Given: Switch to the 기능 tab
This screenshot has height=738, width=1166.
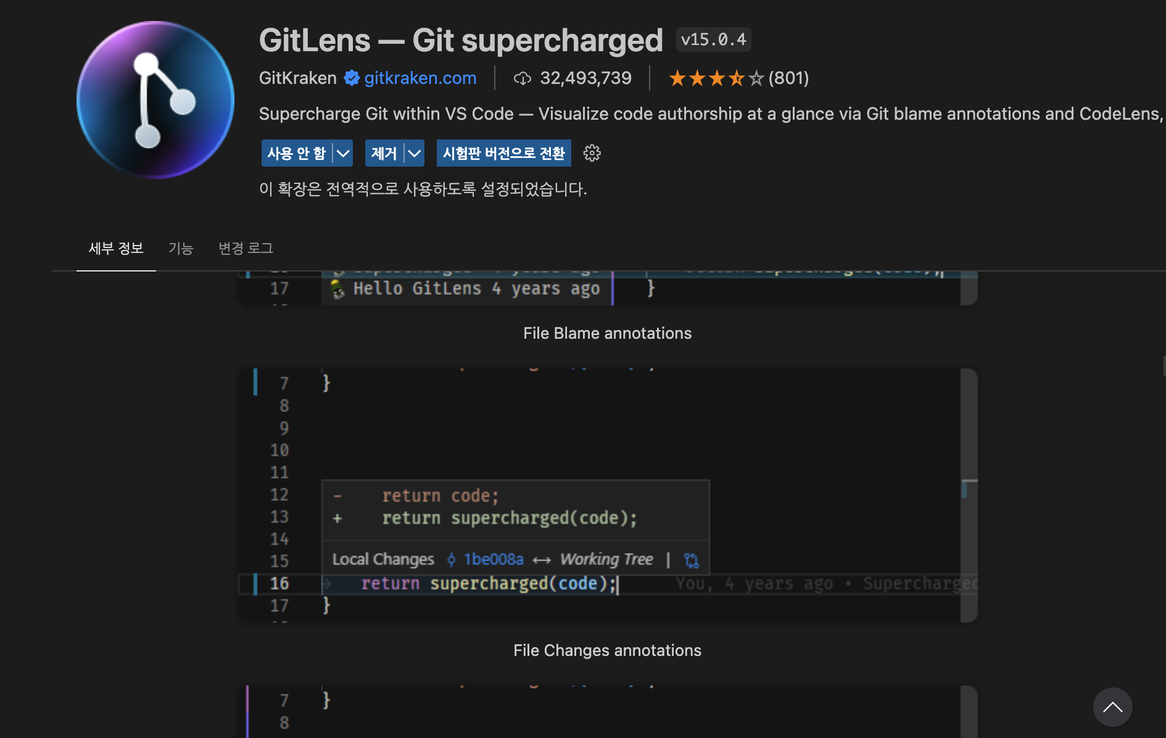Looking at the screenshot, I should pyautogui.click(x=181, y=248).
